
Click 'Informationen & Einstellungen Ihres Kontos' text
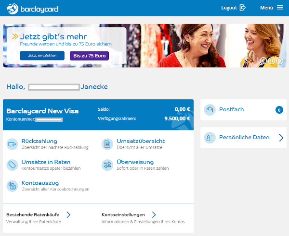point(143,222)
